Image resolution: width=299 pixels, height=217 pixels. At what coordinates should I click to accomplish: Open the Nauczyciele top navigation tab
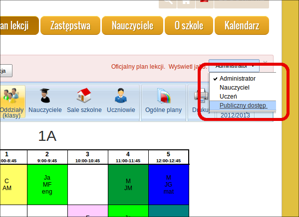pyautogui.click(x=133, y=25)
